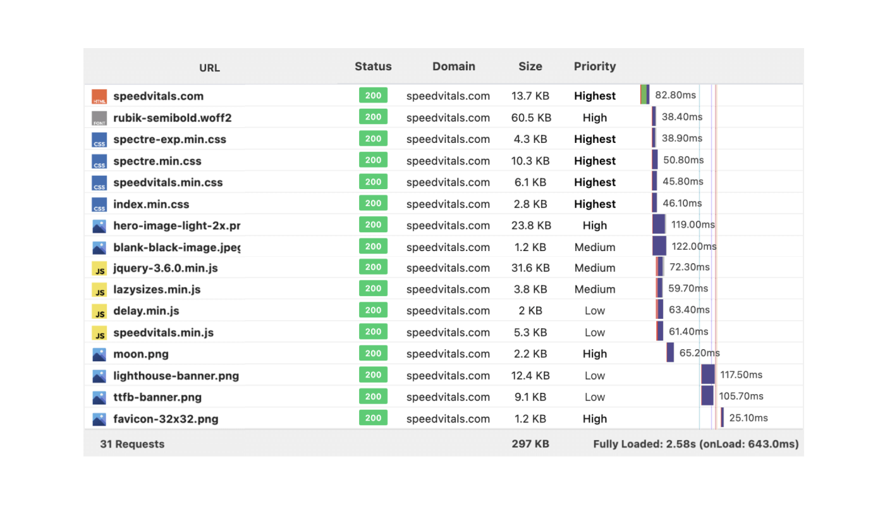
Task: Sort requests by the Priority column
Action: click(594, 66)
